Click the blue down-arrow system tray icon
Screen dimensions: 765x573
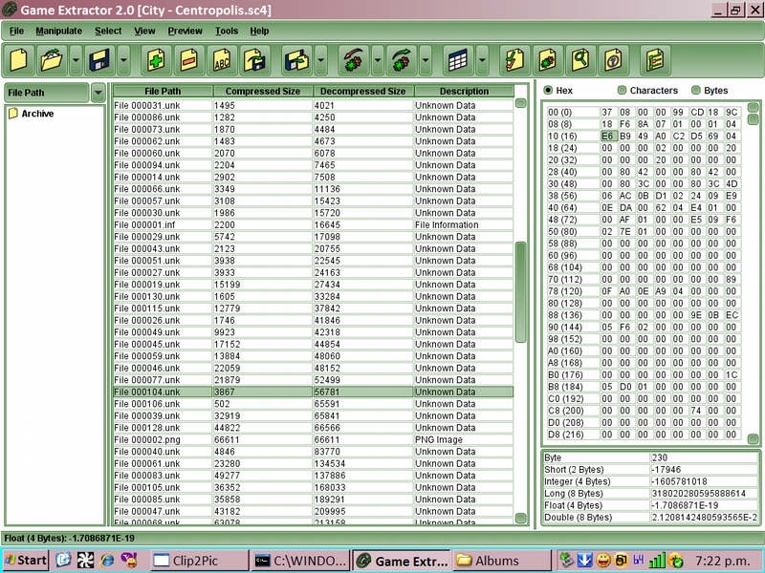coord(585,561)
